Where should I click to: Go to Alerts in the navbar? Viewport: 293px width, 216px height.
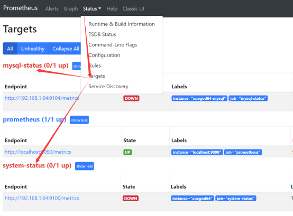[52, 9]
